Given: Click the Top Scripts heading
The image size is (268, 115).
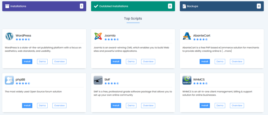Looking at the screenshot, I should click(x=133, y=19).
